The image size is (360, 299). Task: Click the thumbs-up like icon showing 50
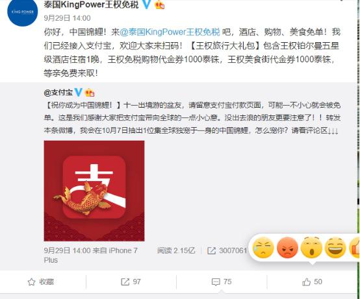pos(307,282)
